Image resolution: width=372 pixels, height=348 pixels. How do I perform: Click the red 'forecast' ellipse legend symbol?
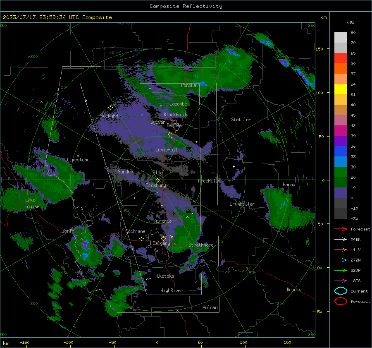point(341,301)
